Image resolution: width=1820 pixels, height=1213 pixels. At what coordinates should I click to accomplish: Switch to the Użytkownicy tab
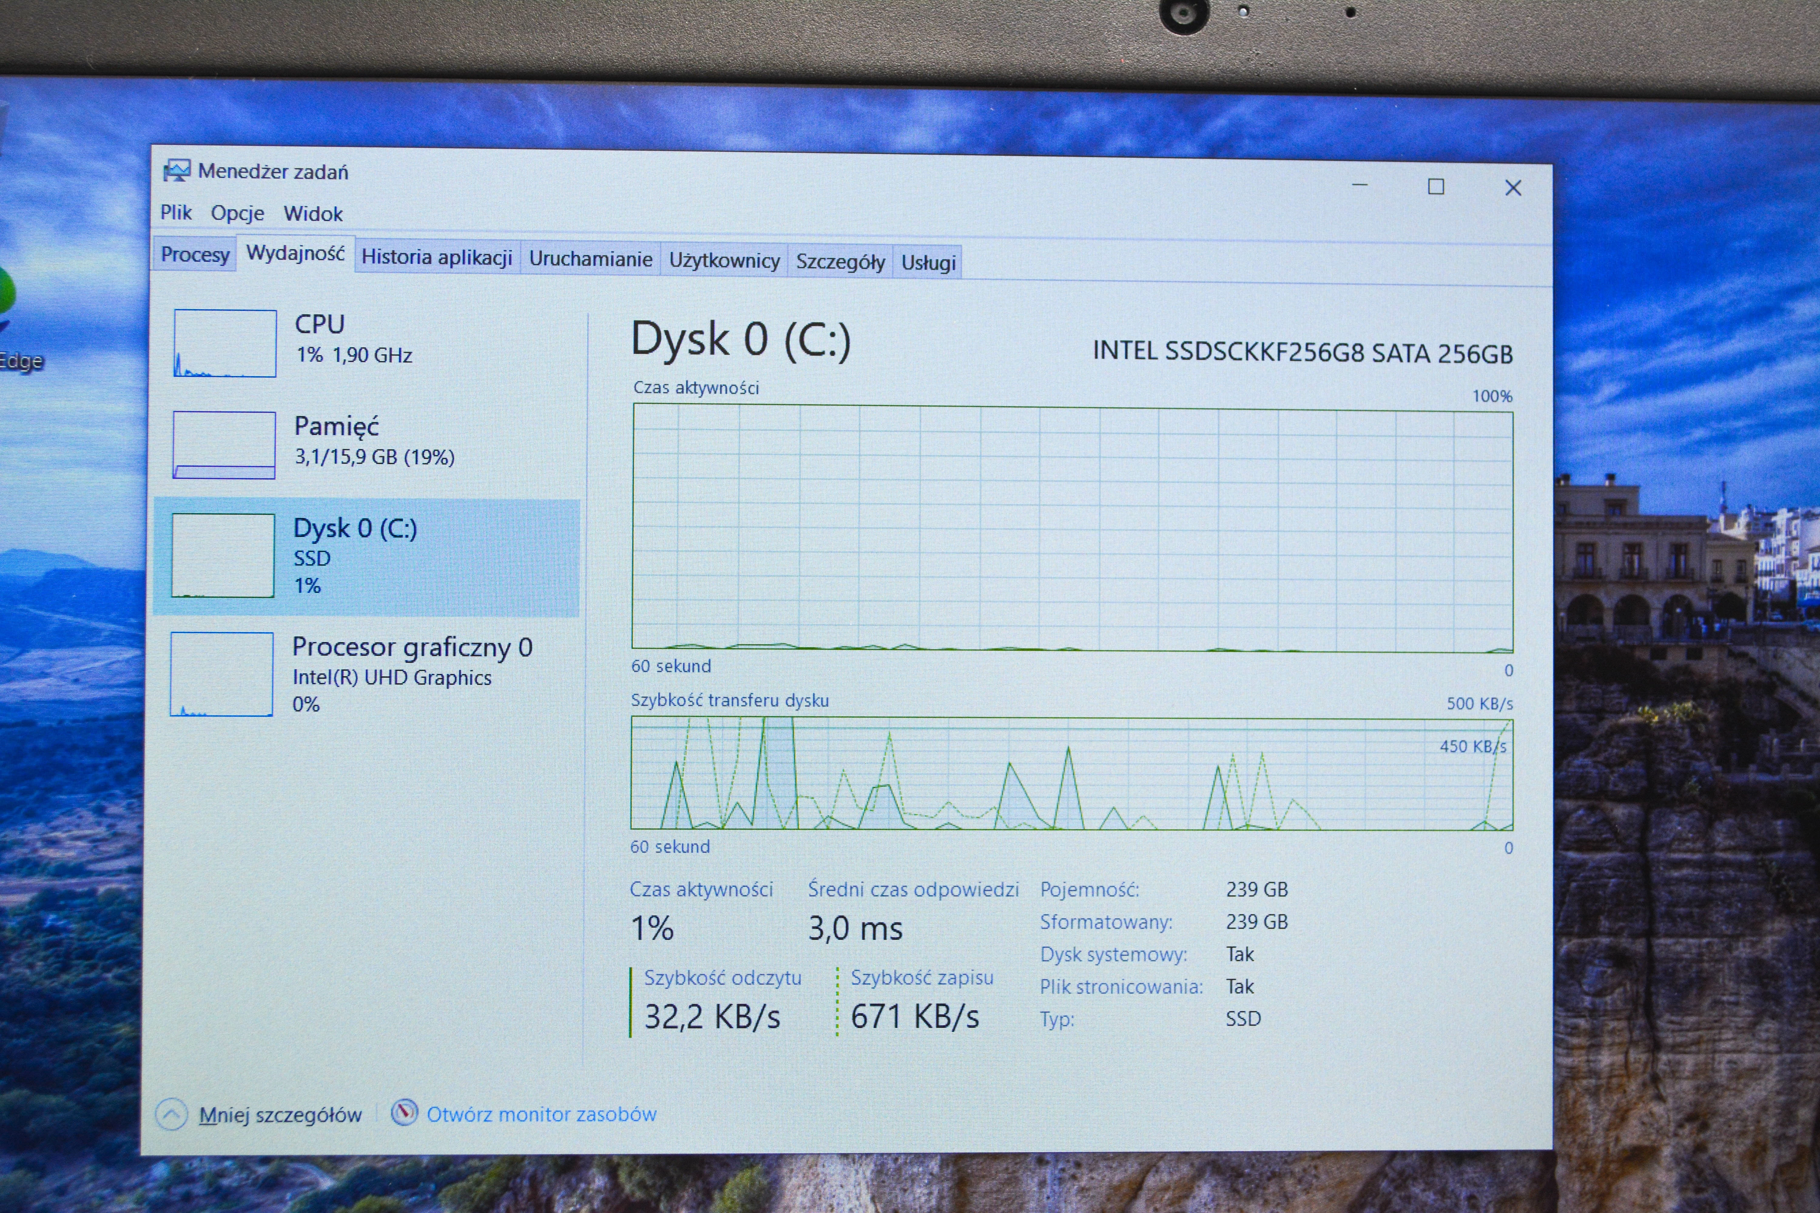pyautogui.click(x=724, y=261)
